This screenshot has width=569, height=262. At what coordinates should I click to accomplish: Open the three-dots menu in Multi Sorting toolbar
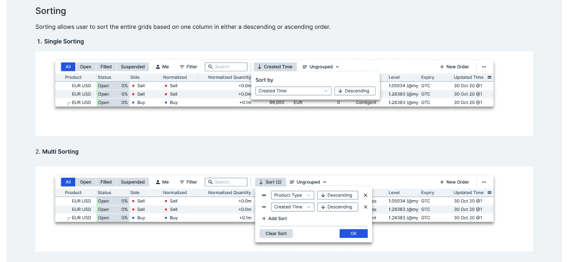484,182
